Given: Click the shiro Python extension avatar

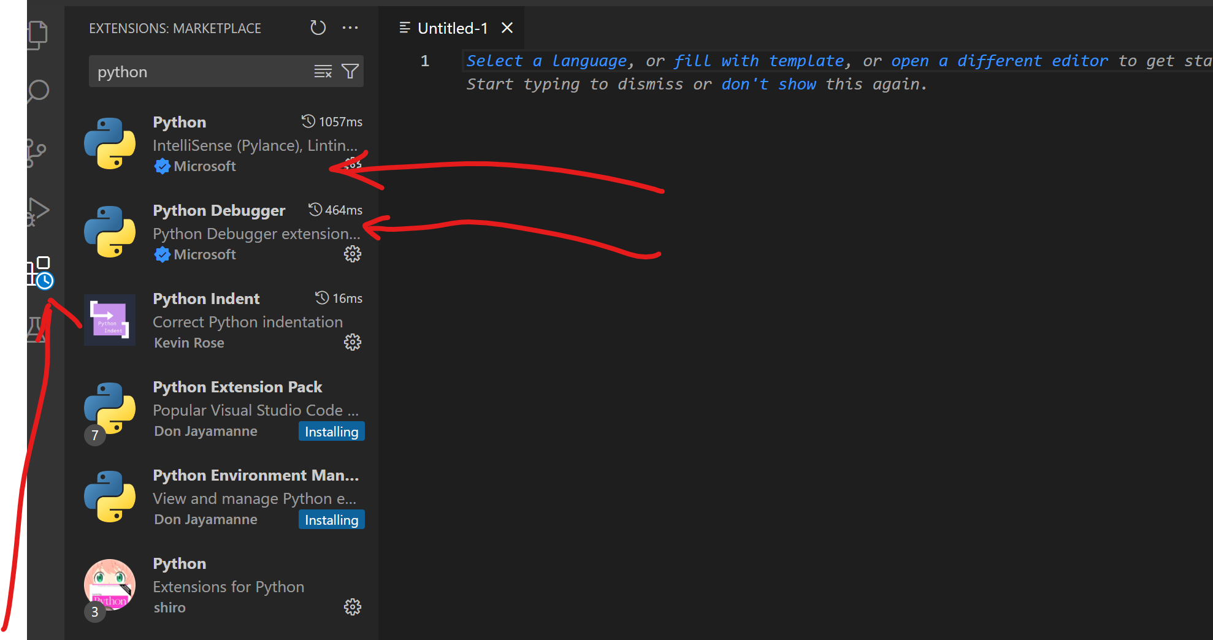Looking at the screenshot, I should (x=110, y=585).
